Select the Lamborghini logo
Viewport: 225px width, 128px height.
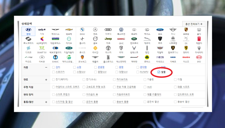(x=173, y=48)
